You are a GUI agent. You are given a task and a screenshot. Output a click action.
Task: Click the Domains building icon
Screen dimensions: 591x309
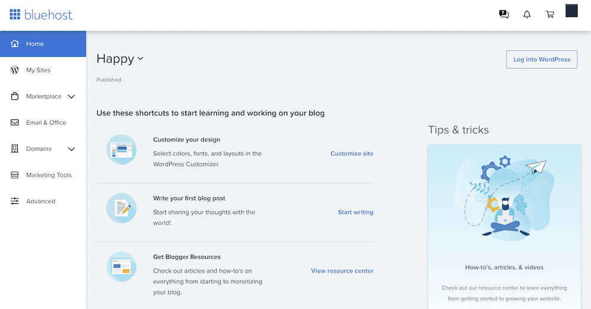[15, 148]
